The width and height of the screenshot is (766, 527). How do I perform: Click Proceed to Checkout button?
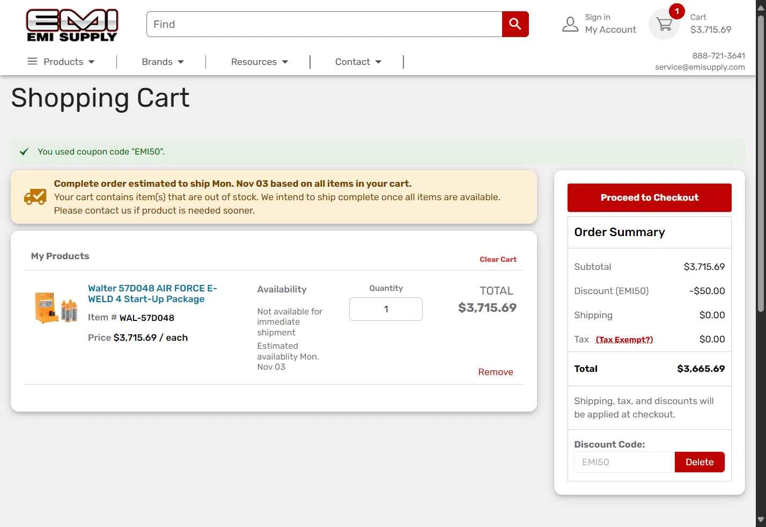click(649, 197)
